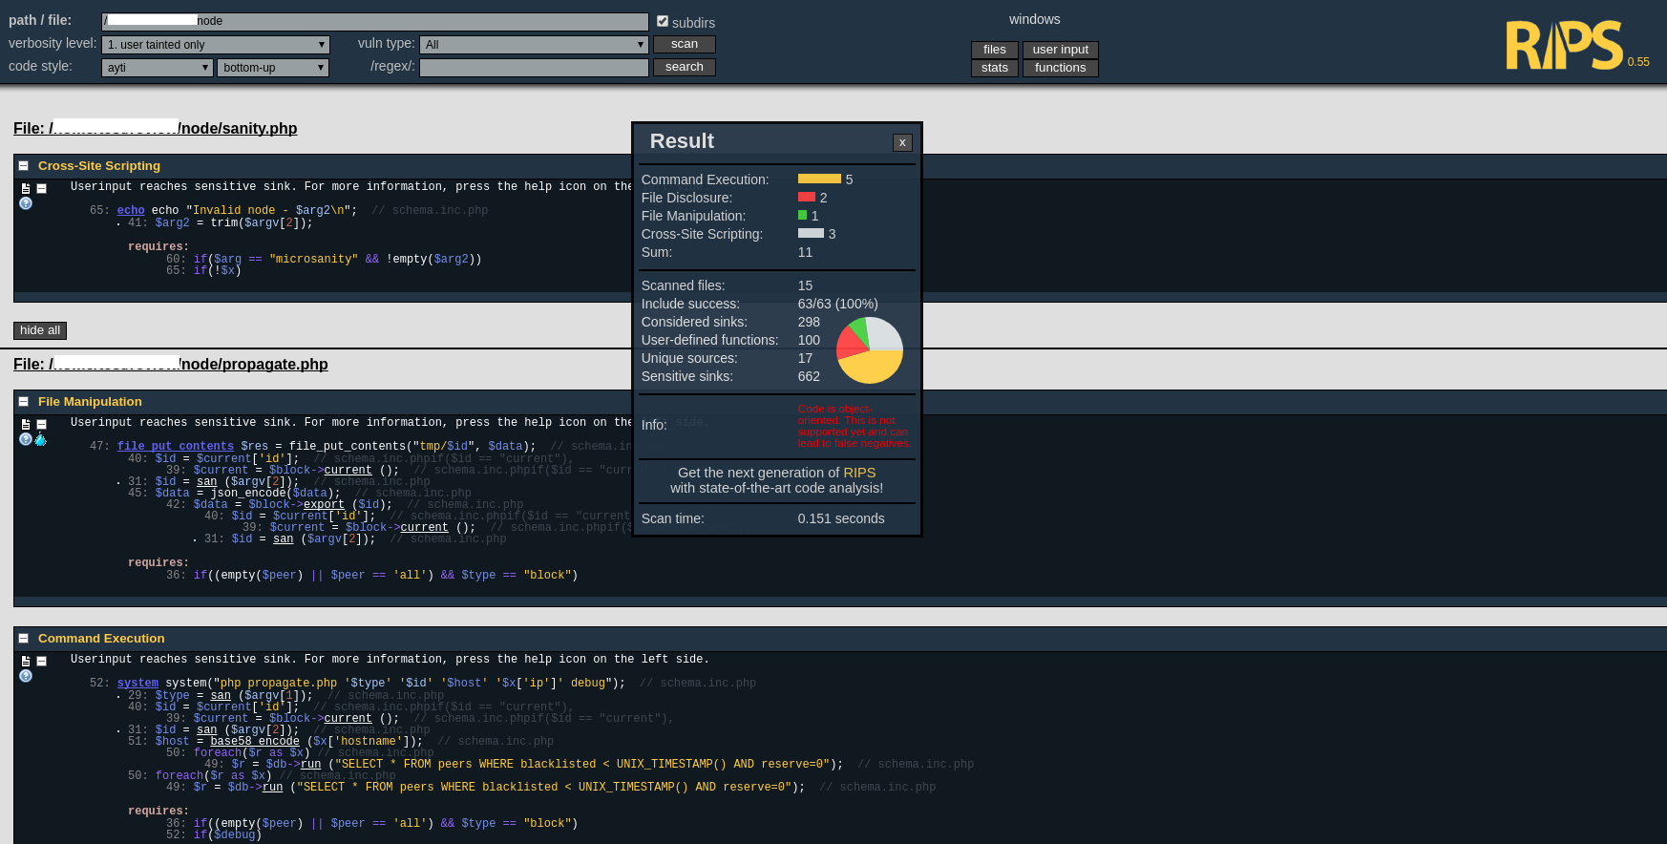Click the Command Execution category title
Viewport: 1667px width, 844px height.
[101, 639]
